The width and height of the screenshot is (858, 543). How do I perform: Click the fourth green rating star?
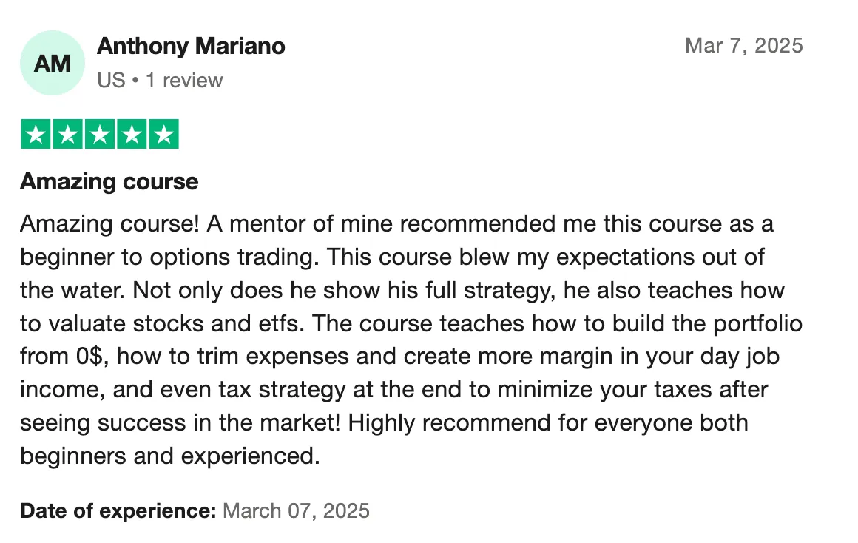tap(132, 134)
